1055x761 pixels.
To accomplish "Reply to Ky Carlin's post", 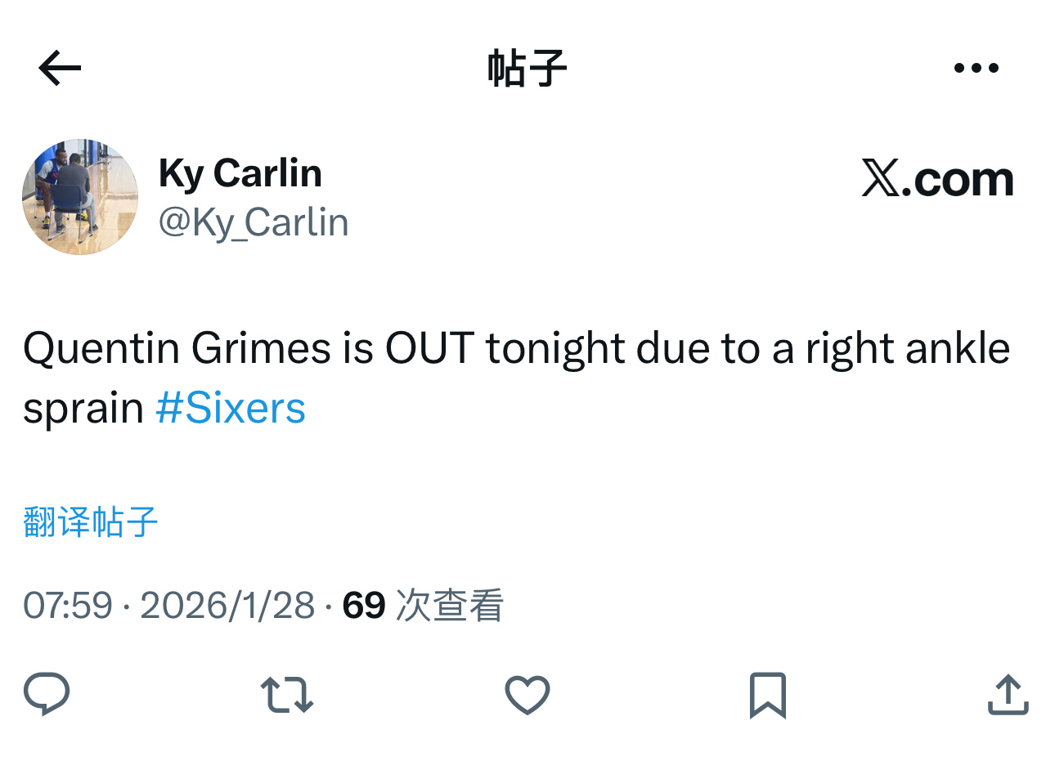I will 47,695.
